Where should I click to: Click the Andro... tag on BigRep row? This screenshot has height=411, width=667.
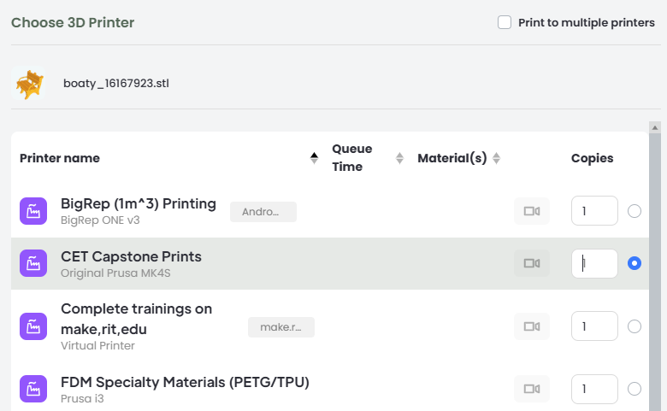point(263,212)
